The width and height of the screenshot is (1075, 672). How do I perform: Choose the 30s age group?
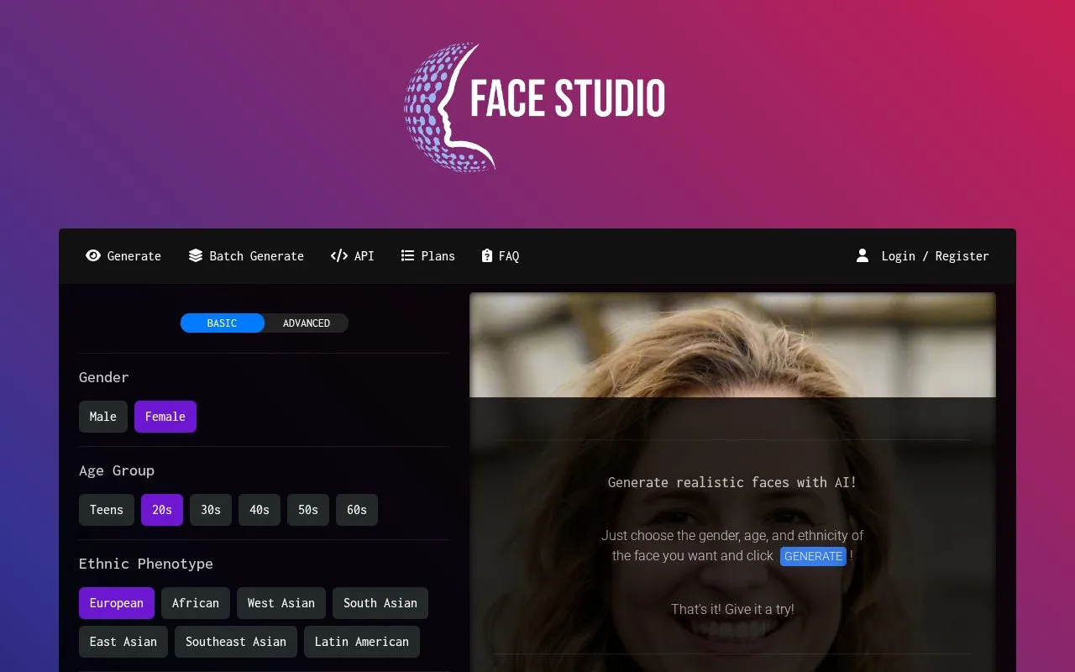coord(211,510)
